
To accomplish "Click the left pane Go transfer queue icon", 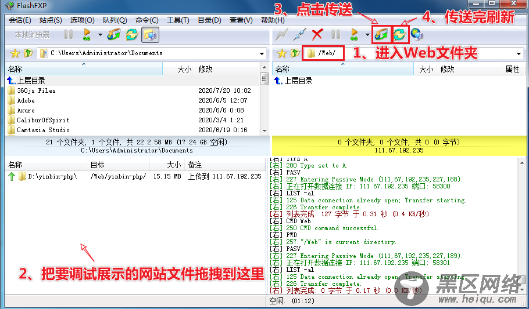I will tap(87, 34).
